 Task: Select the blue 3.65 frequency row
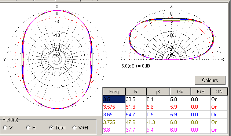(x=165, y=114)
